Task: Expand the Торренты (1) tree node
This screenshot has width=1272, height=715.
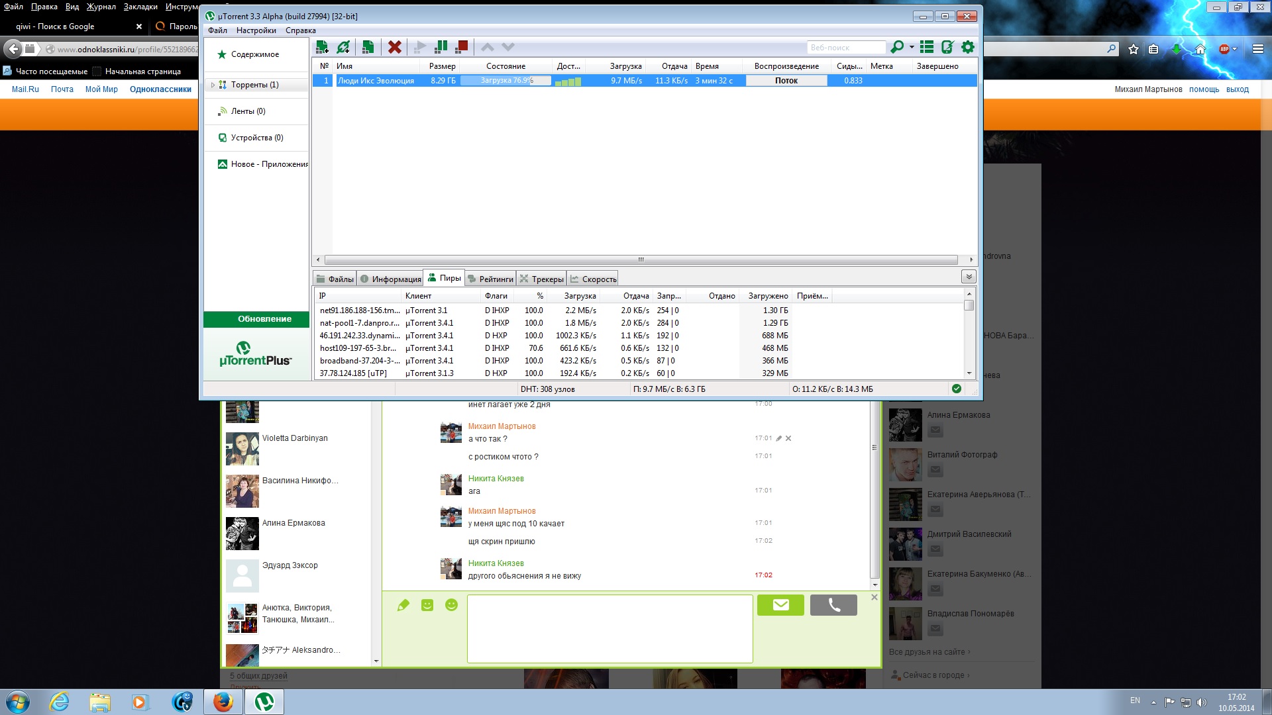Action: [213, 85]
